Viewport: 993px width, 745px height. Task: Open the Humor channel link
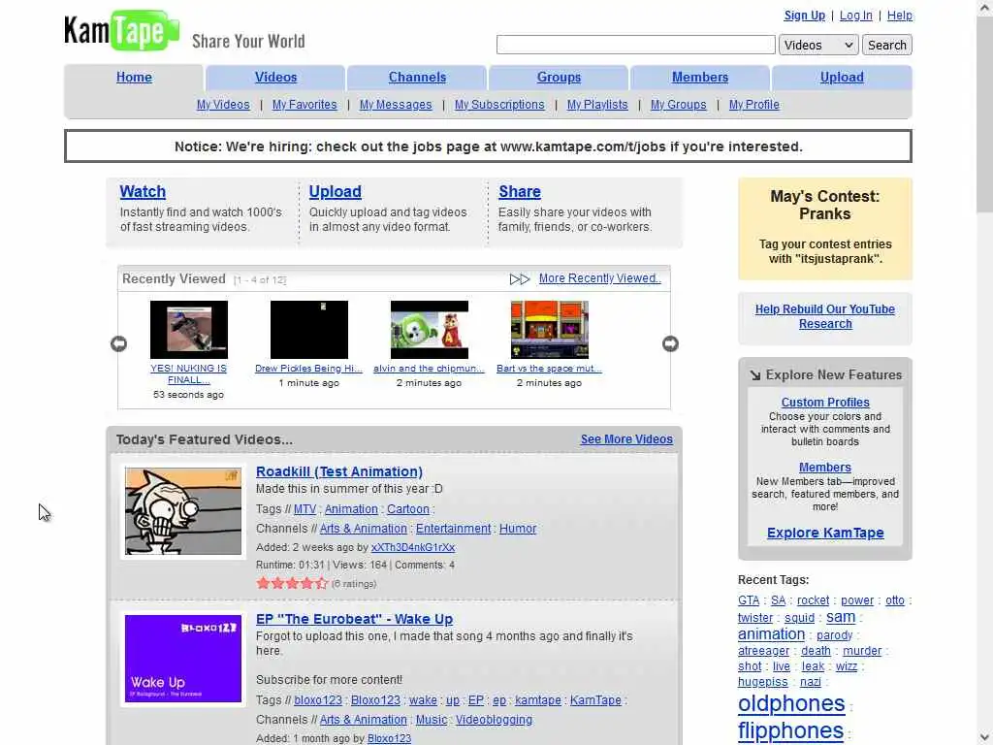coord(518,529)
